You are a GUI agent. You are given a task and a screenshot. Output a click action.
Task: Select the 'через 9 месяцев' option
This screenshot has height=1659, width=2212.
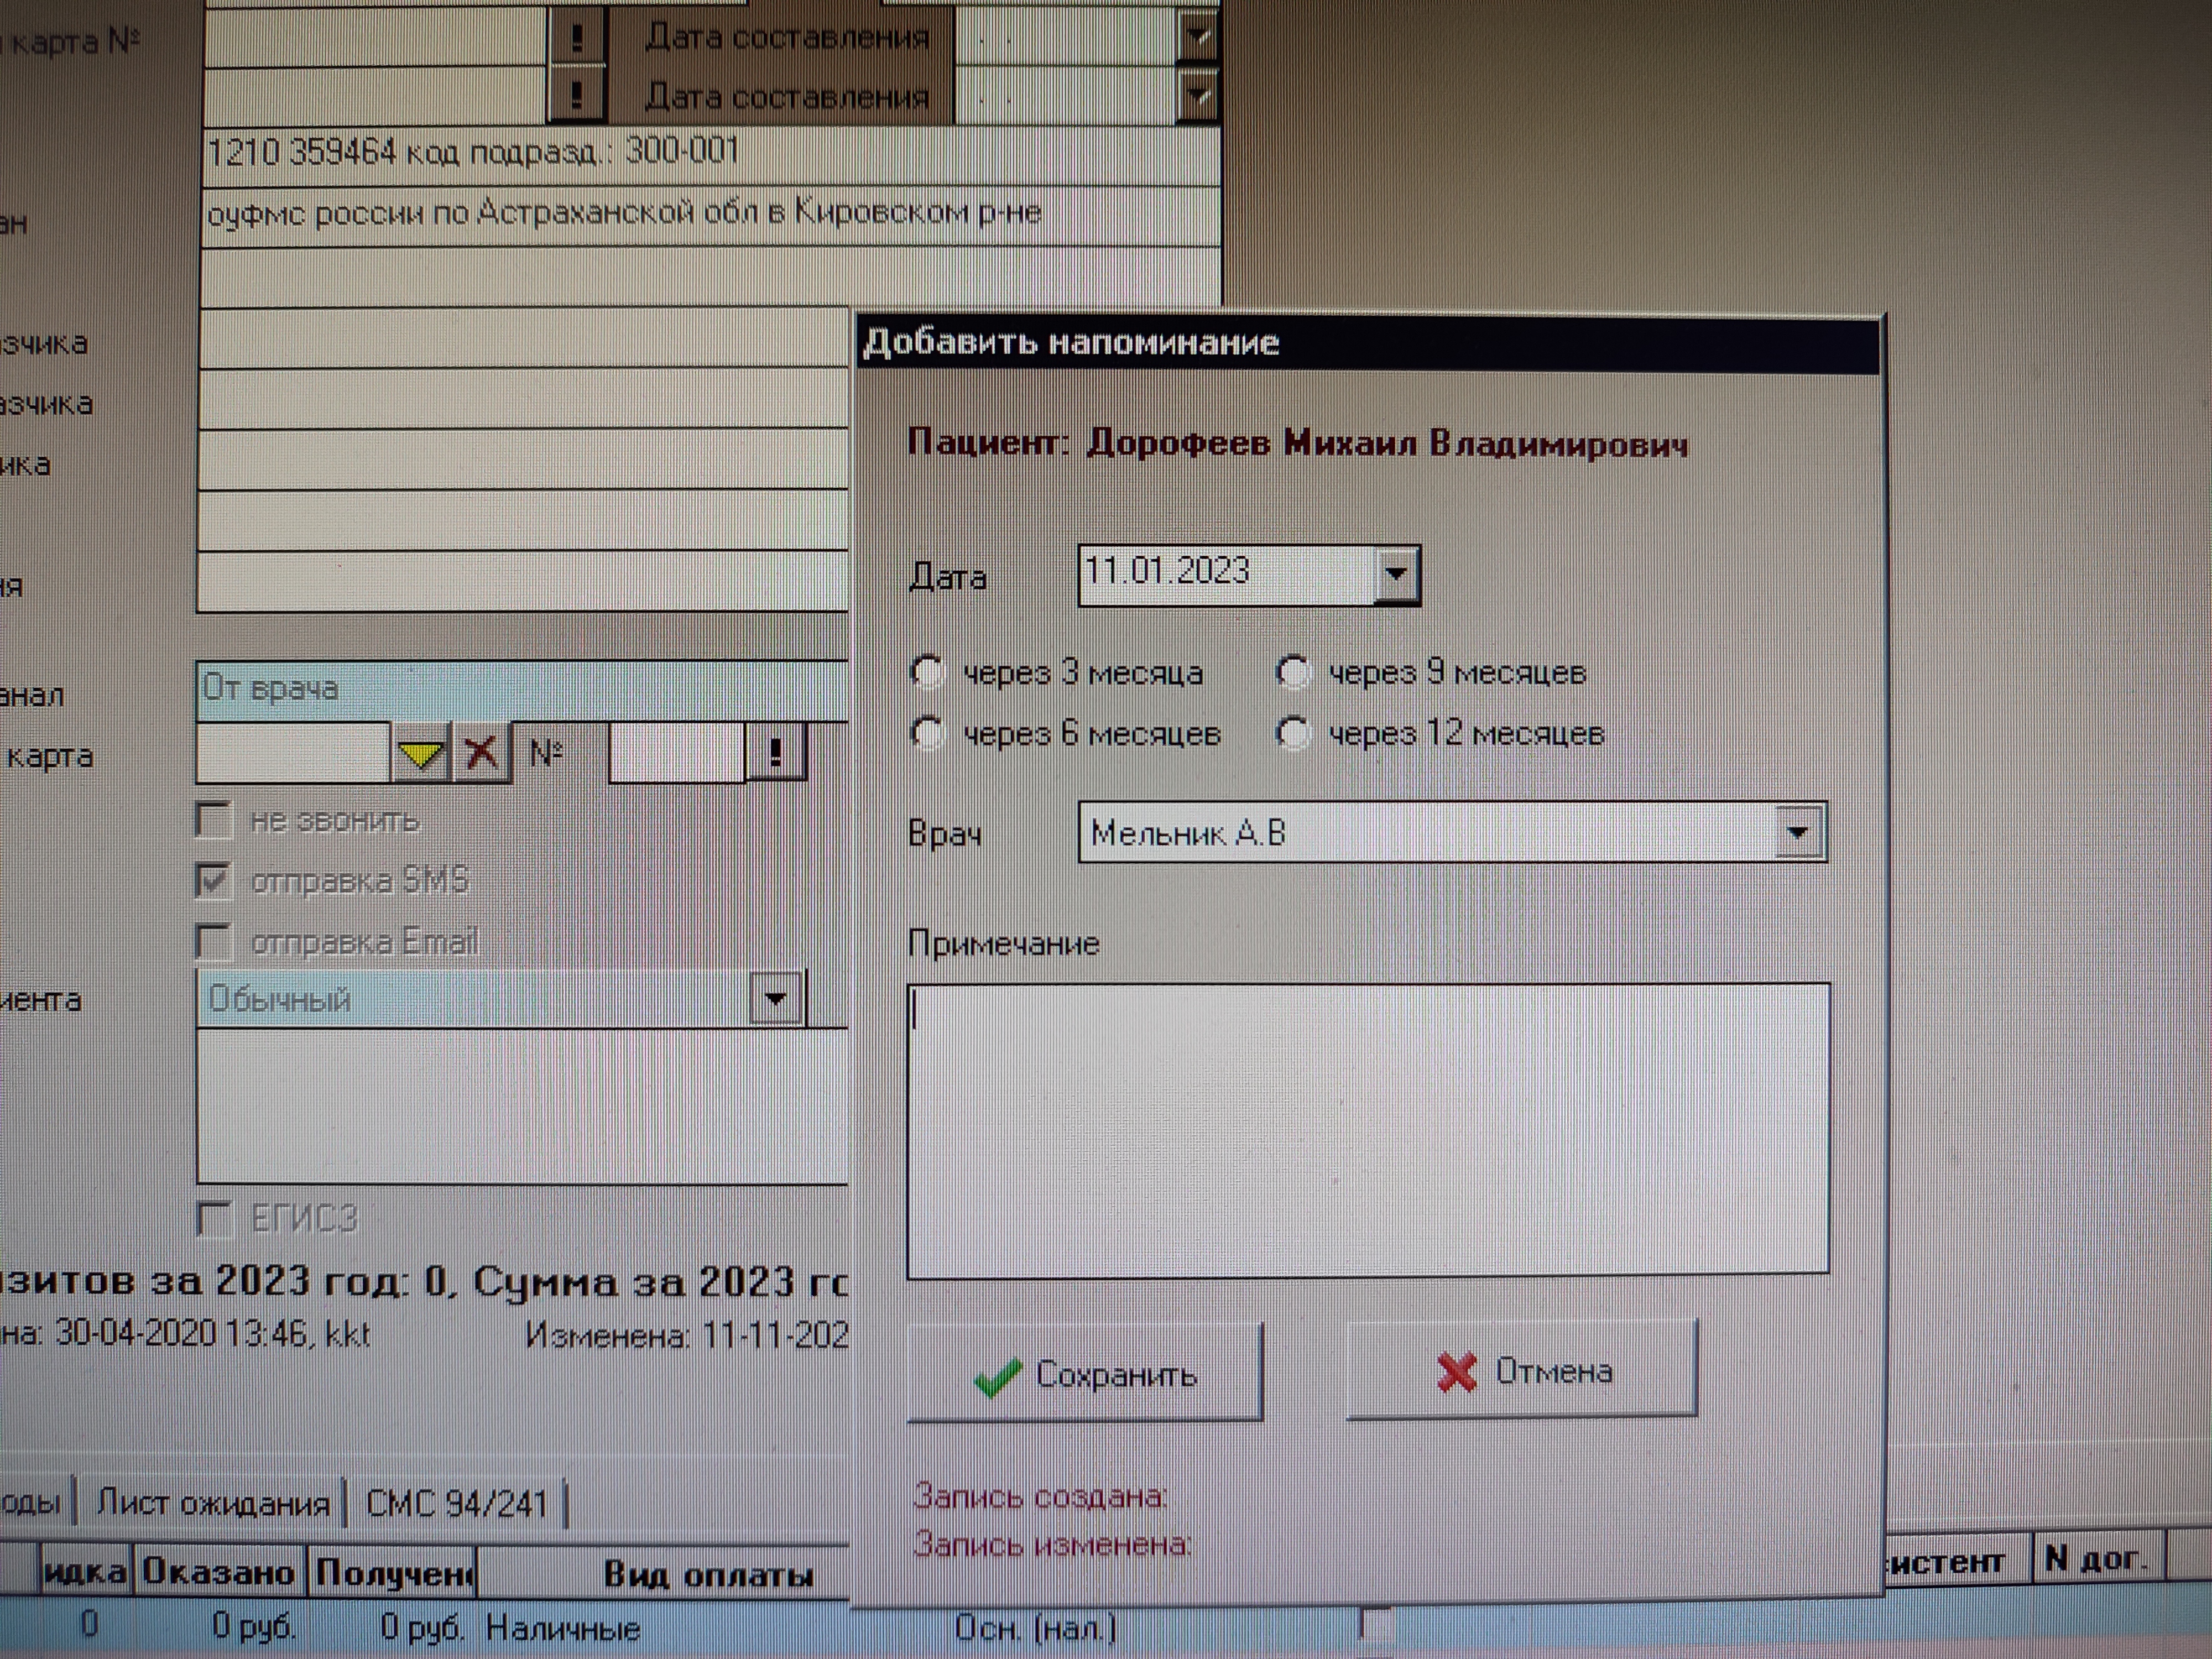click(1293, 672)
